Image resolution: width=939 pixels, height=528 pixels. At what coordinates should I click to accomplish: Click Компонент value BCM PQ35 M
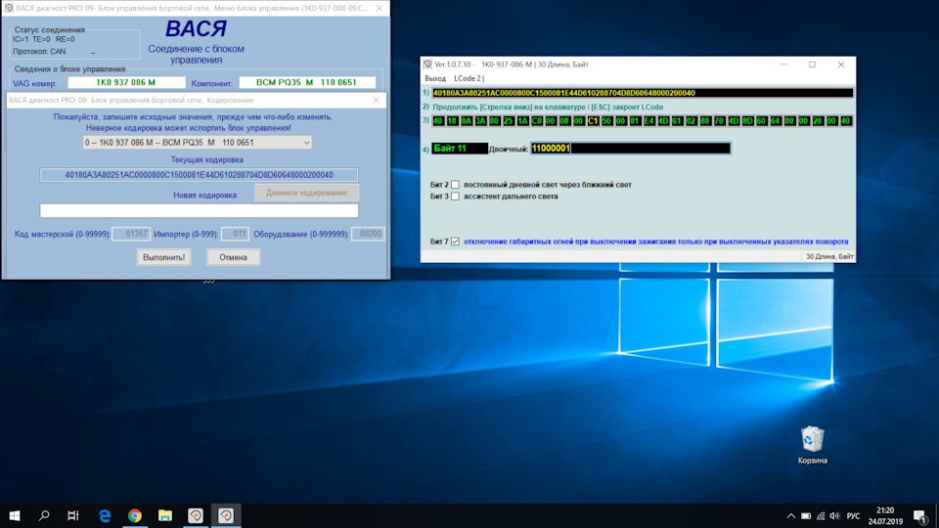(x=307, y=82)
